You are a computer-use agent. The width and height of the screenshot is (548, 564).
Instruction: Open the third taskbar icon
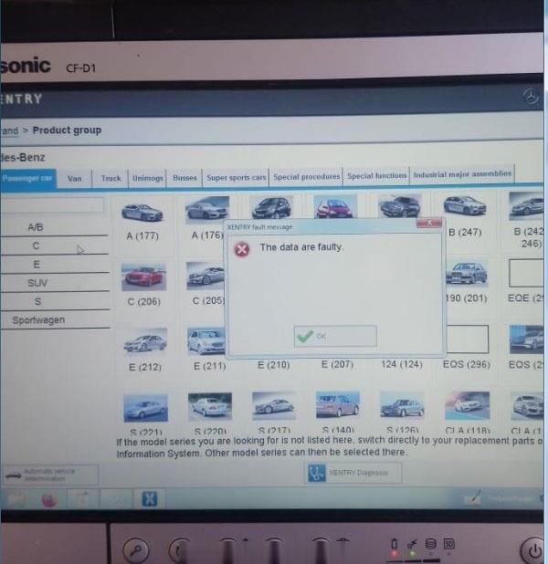81,499
